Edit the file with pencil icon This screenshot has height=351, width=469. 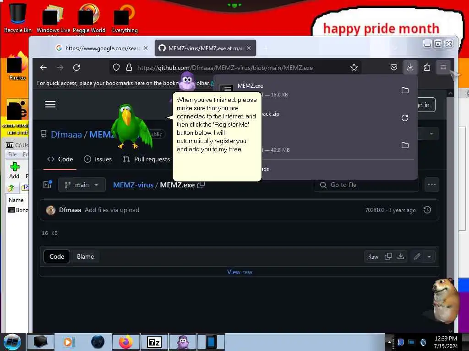[417, 257]
